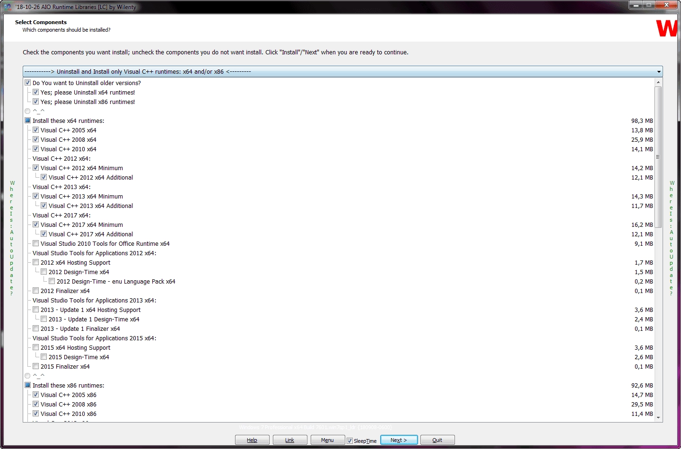Uncheck Visual C++ 2010 x86
Viewport: 681px width, 449px height.
[x=35, y=414]
